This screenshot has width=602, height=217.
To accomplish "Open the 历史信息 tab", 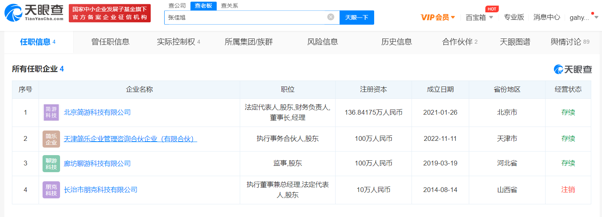I will point(396,42).
